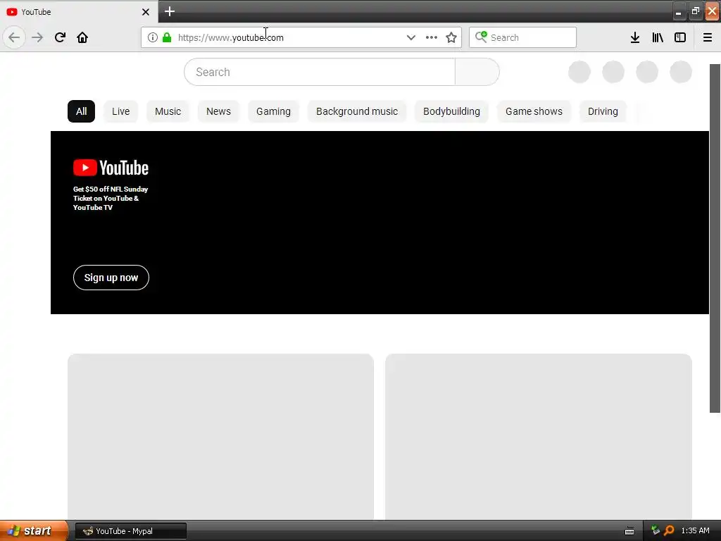Open the page actions three-dot menu
Screen dimensions: 721x541
click(x=432, y=37)
